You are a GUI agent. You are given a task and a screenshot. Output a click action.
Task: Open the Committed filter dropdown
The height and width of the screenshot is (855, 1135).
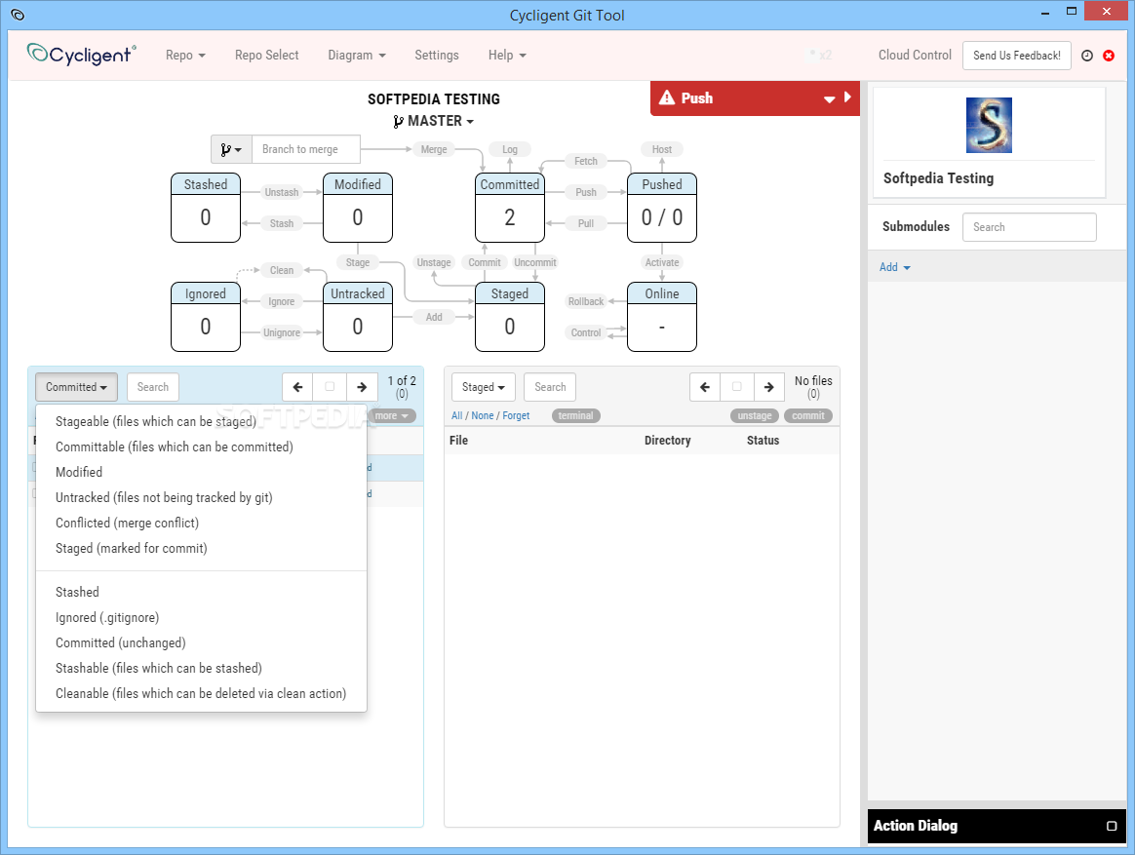pyautogui.click(x=76, y=387)
